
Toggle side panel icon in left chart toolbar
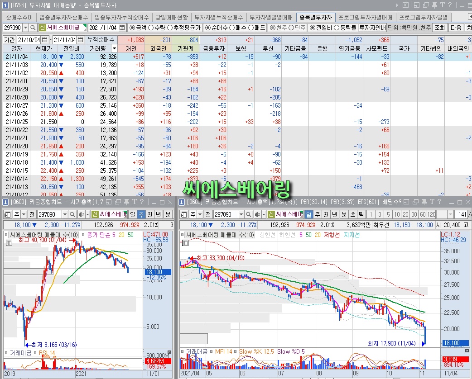tap(8, 214)
